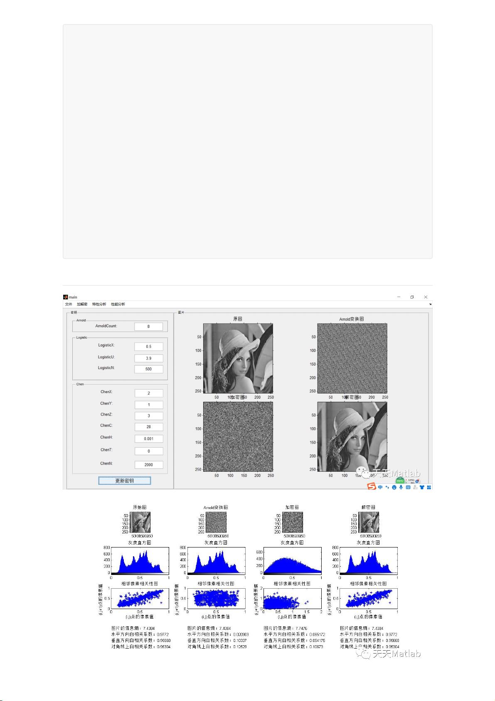495x701 pixels.
Task: Open the 加解密 menu
Action: (82, 304)
